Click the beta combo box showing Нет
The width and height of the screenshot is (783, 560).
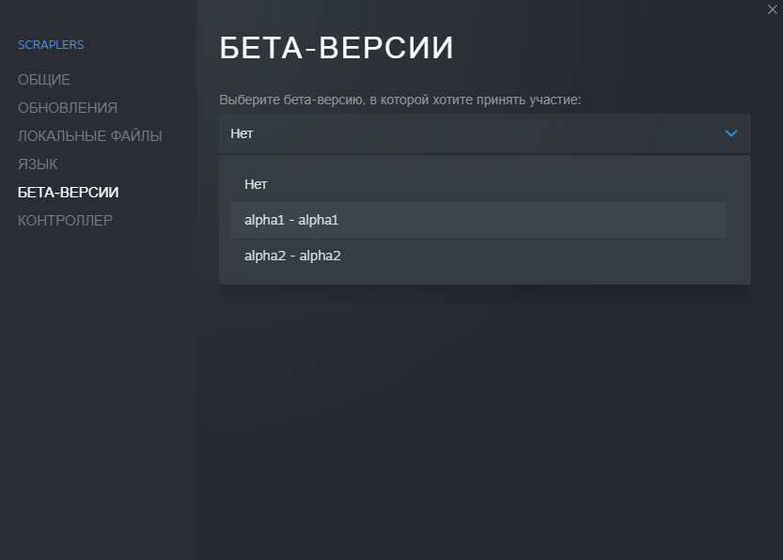tap(470, 133)
